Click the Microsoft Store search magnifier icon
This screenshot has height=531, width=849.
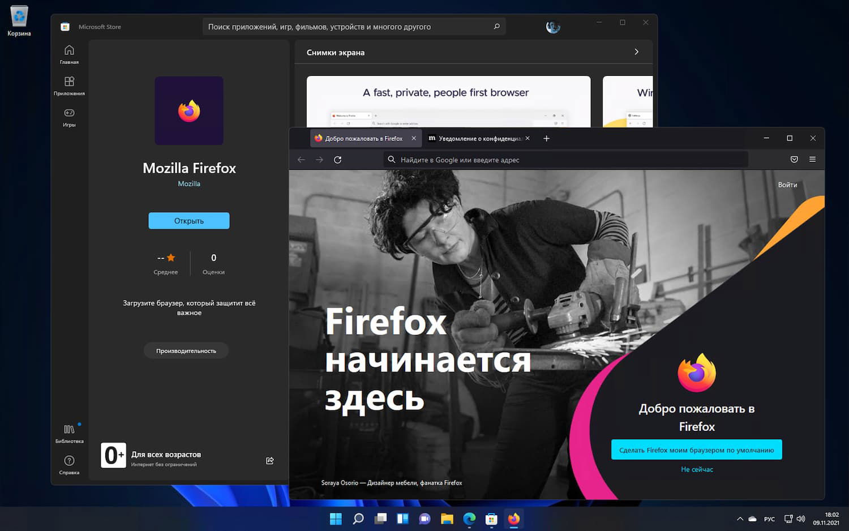pos(496,27)
